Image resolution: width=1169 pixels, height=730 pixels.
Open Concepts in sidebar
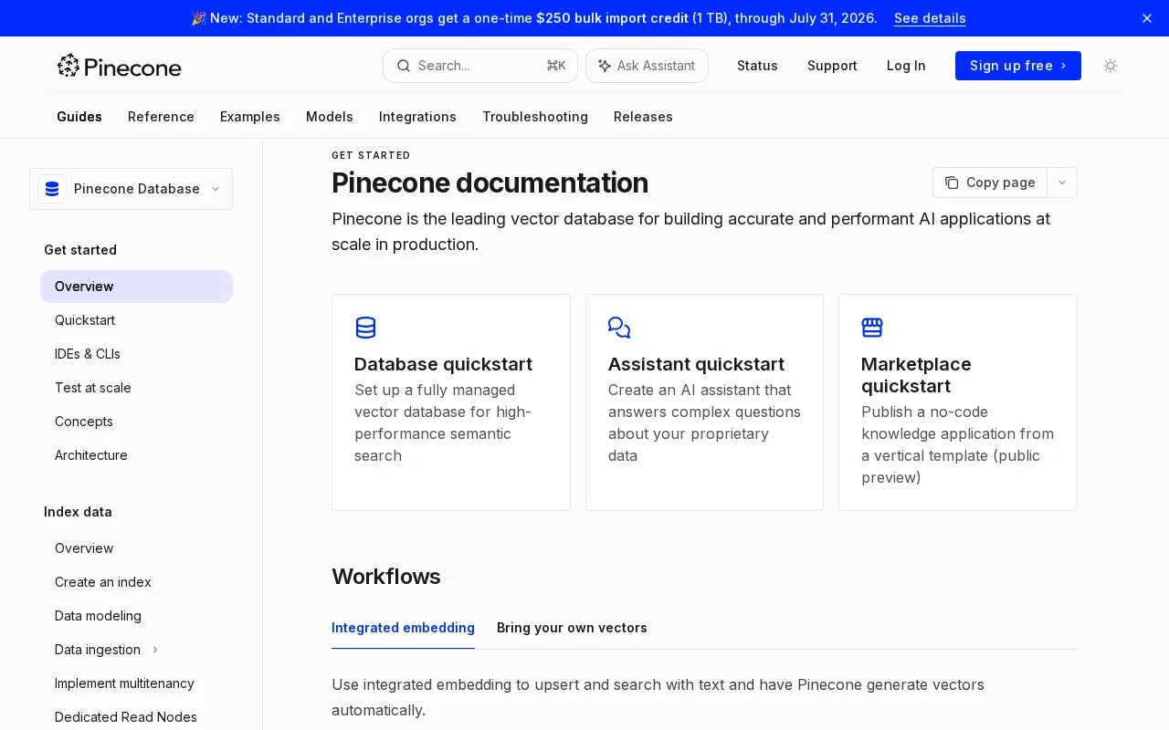click(x=136, y=422)
